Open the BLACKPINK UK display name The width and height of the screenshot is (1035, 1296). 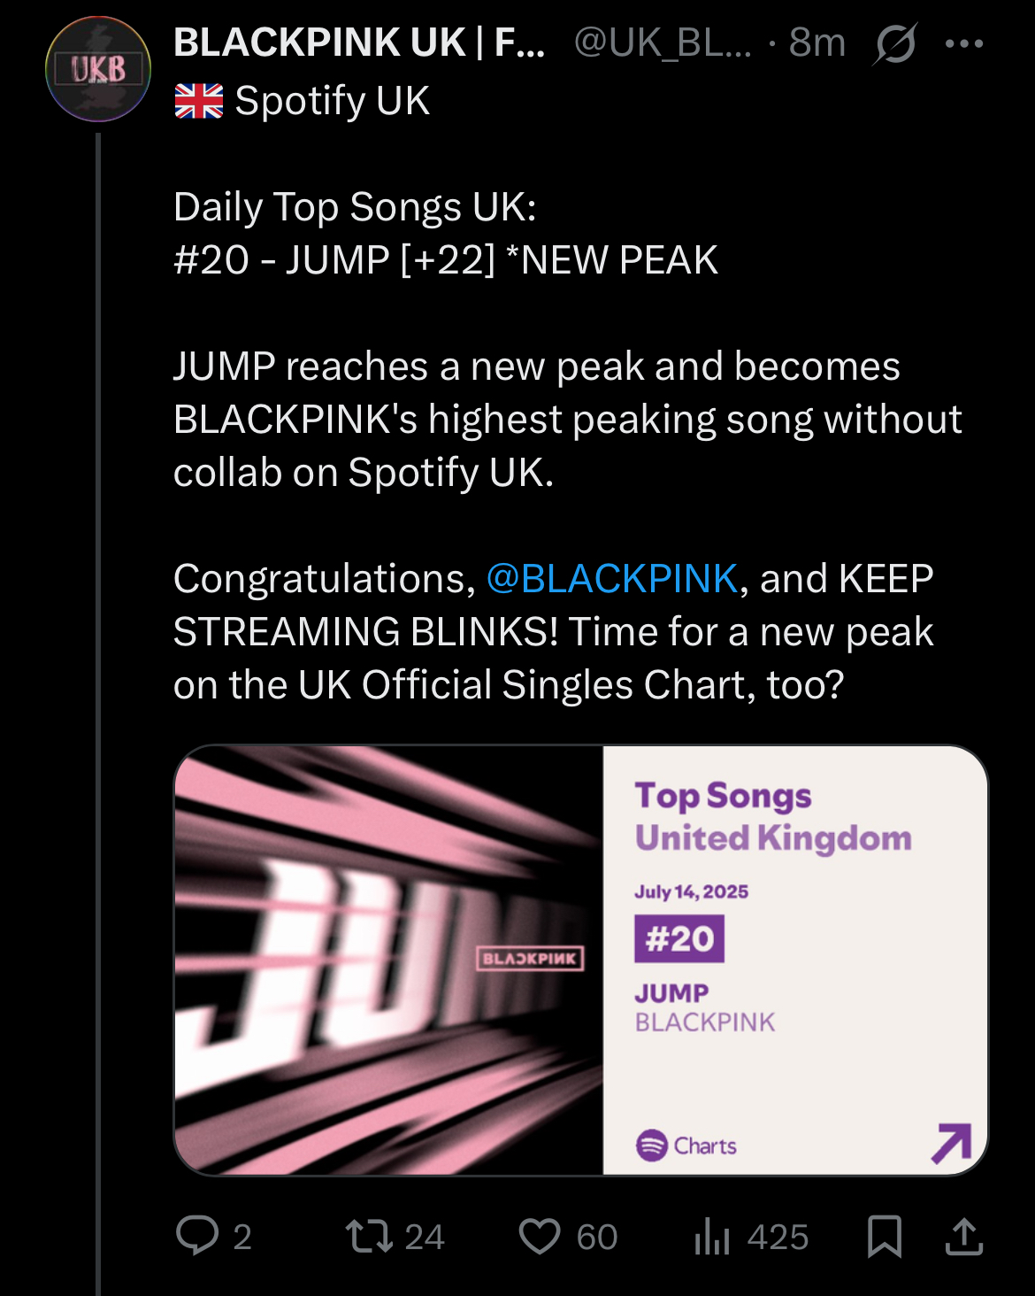tap(359, 42)
